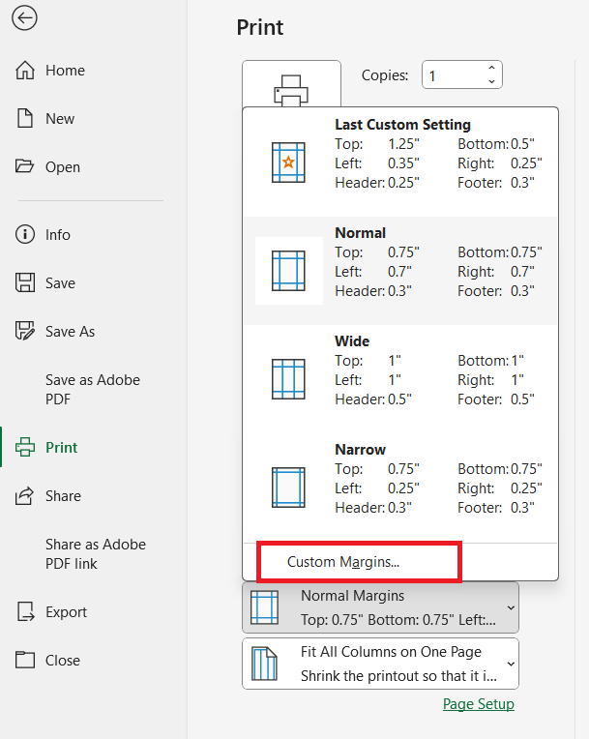Expand Fit All Columns scaling dropdown
Viewport: 589px width, 739px height.
click(x=380, y=664)
